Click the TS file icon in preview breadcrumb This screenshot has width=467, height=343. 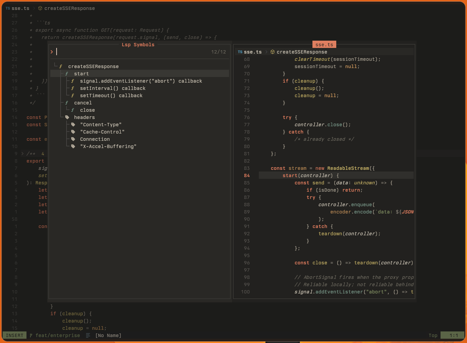[240, 52]
